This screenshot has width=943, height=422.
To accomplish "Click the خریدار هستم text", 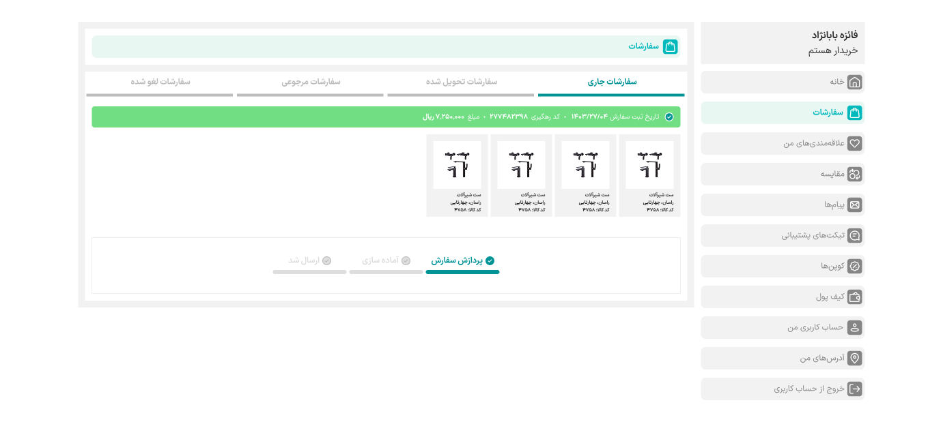I will point(833,50).
